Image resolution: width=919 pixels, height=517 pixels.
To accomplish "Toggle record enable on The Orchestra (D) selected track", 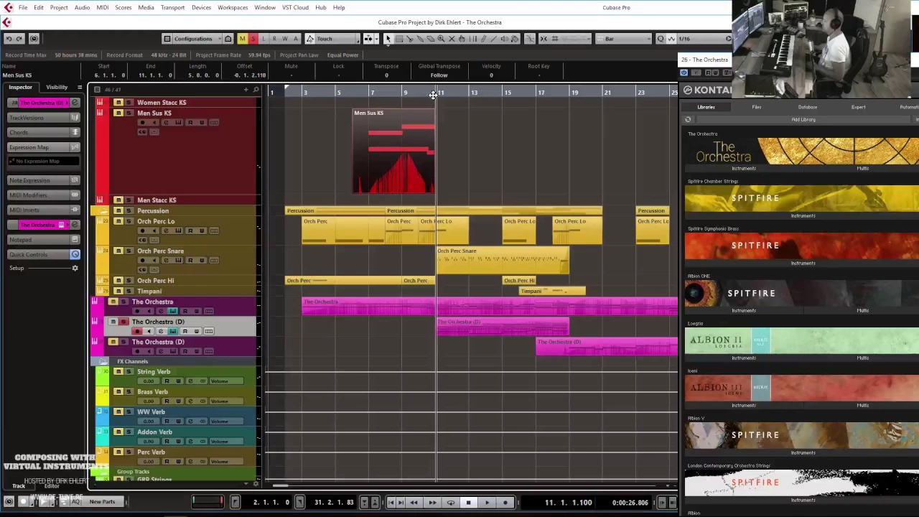I will point(137,331).
